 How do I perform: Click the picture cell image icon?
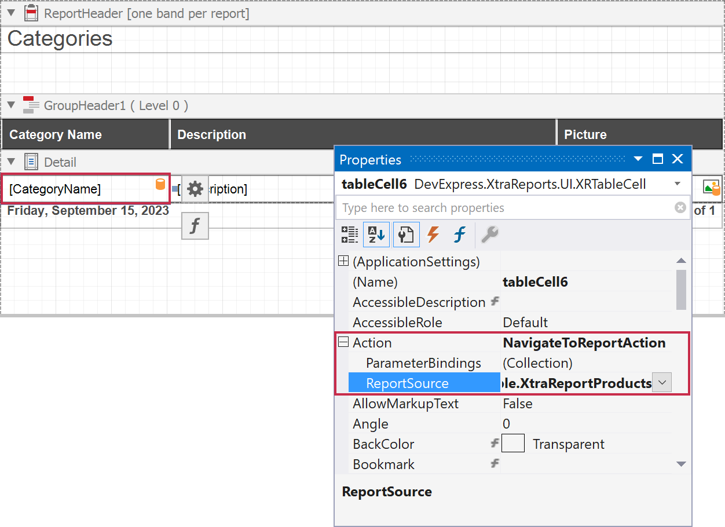click(711, 187)
